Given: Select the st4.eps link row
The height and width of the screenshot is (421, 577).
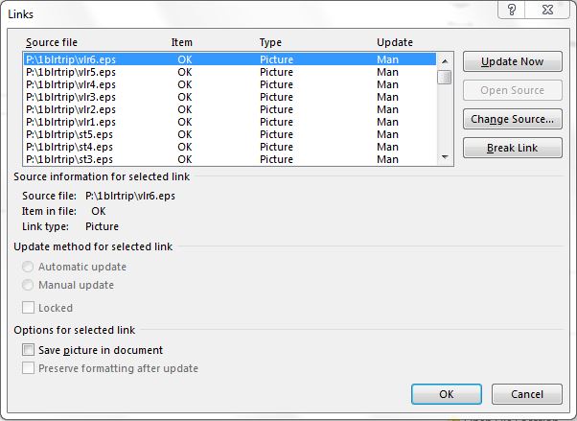Looking at the screenshot, I should pos(230,147).
